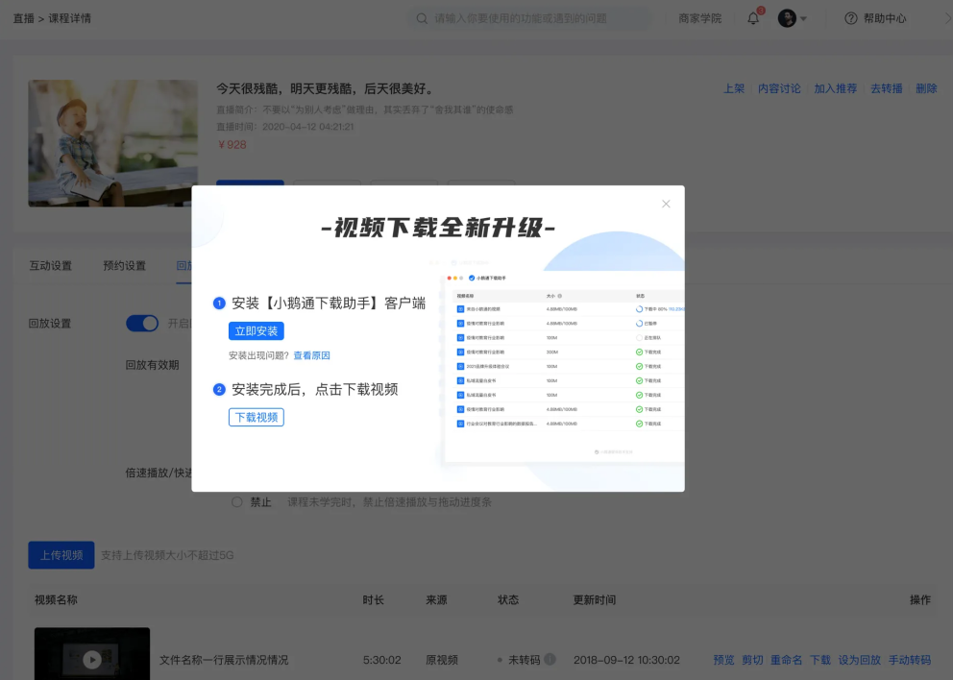
Task: Click the 上传视频 button
Action: pos(61,555)
